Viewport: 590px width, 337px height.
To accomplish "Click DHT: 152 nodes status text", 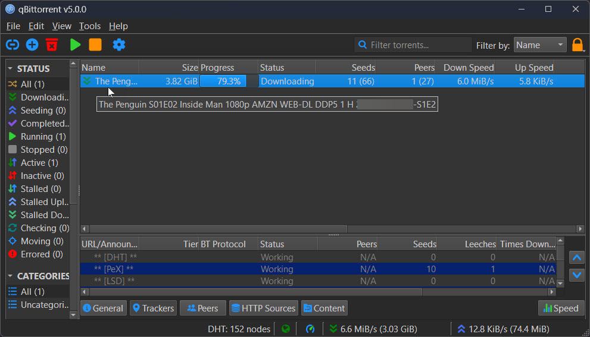I will coord(239,329).
